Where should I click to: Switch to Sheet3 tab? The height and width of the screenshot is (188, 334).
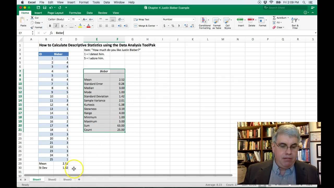click(67, 180)
